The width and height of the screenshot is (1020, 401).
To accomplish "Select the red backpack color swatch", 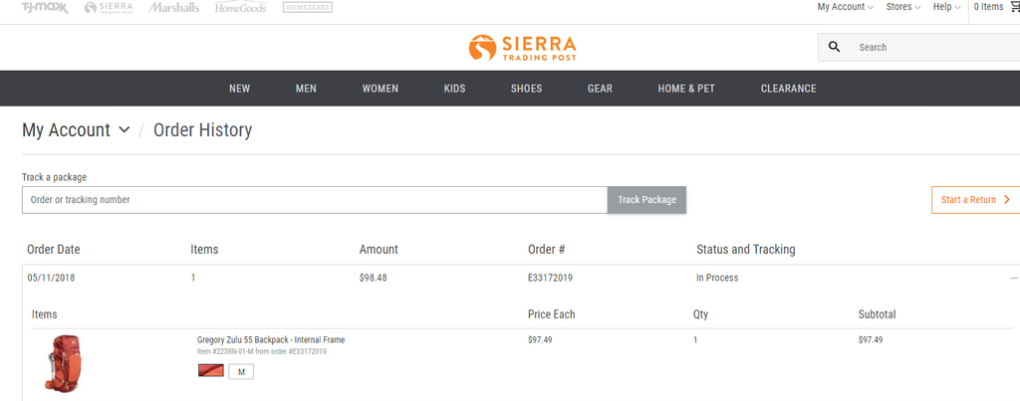I will pyautogui.click(x=210, y=371).
